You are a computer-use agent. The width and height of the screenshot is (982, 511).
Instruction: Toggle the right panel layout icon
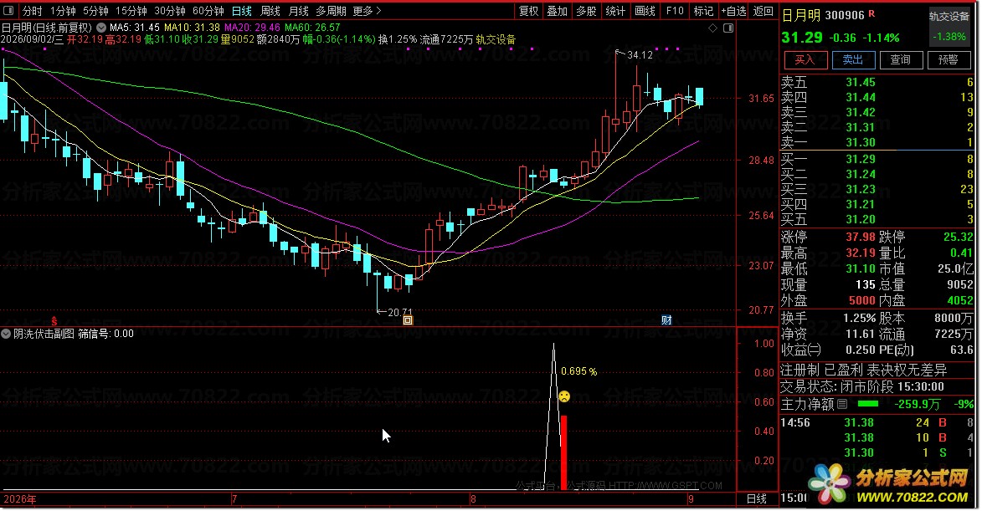click(x=728, y=28)
